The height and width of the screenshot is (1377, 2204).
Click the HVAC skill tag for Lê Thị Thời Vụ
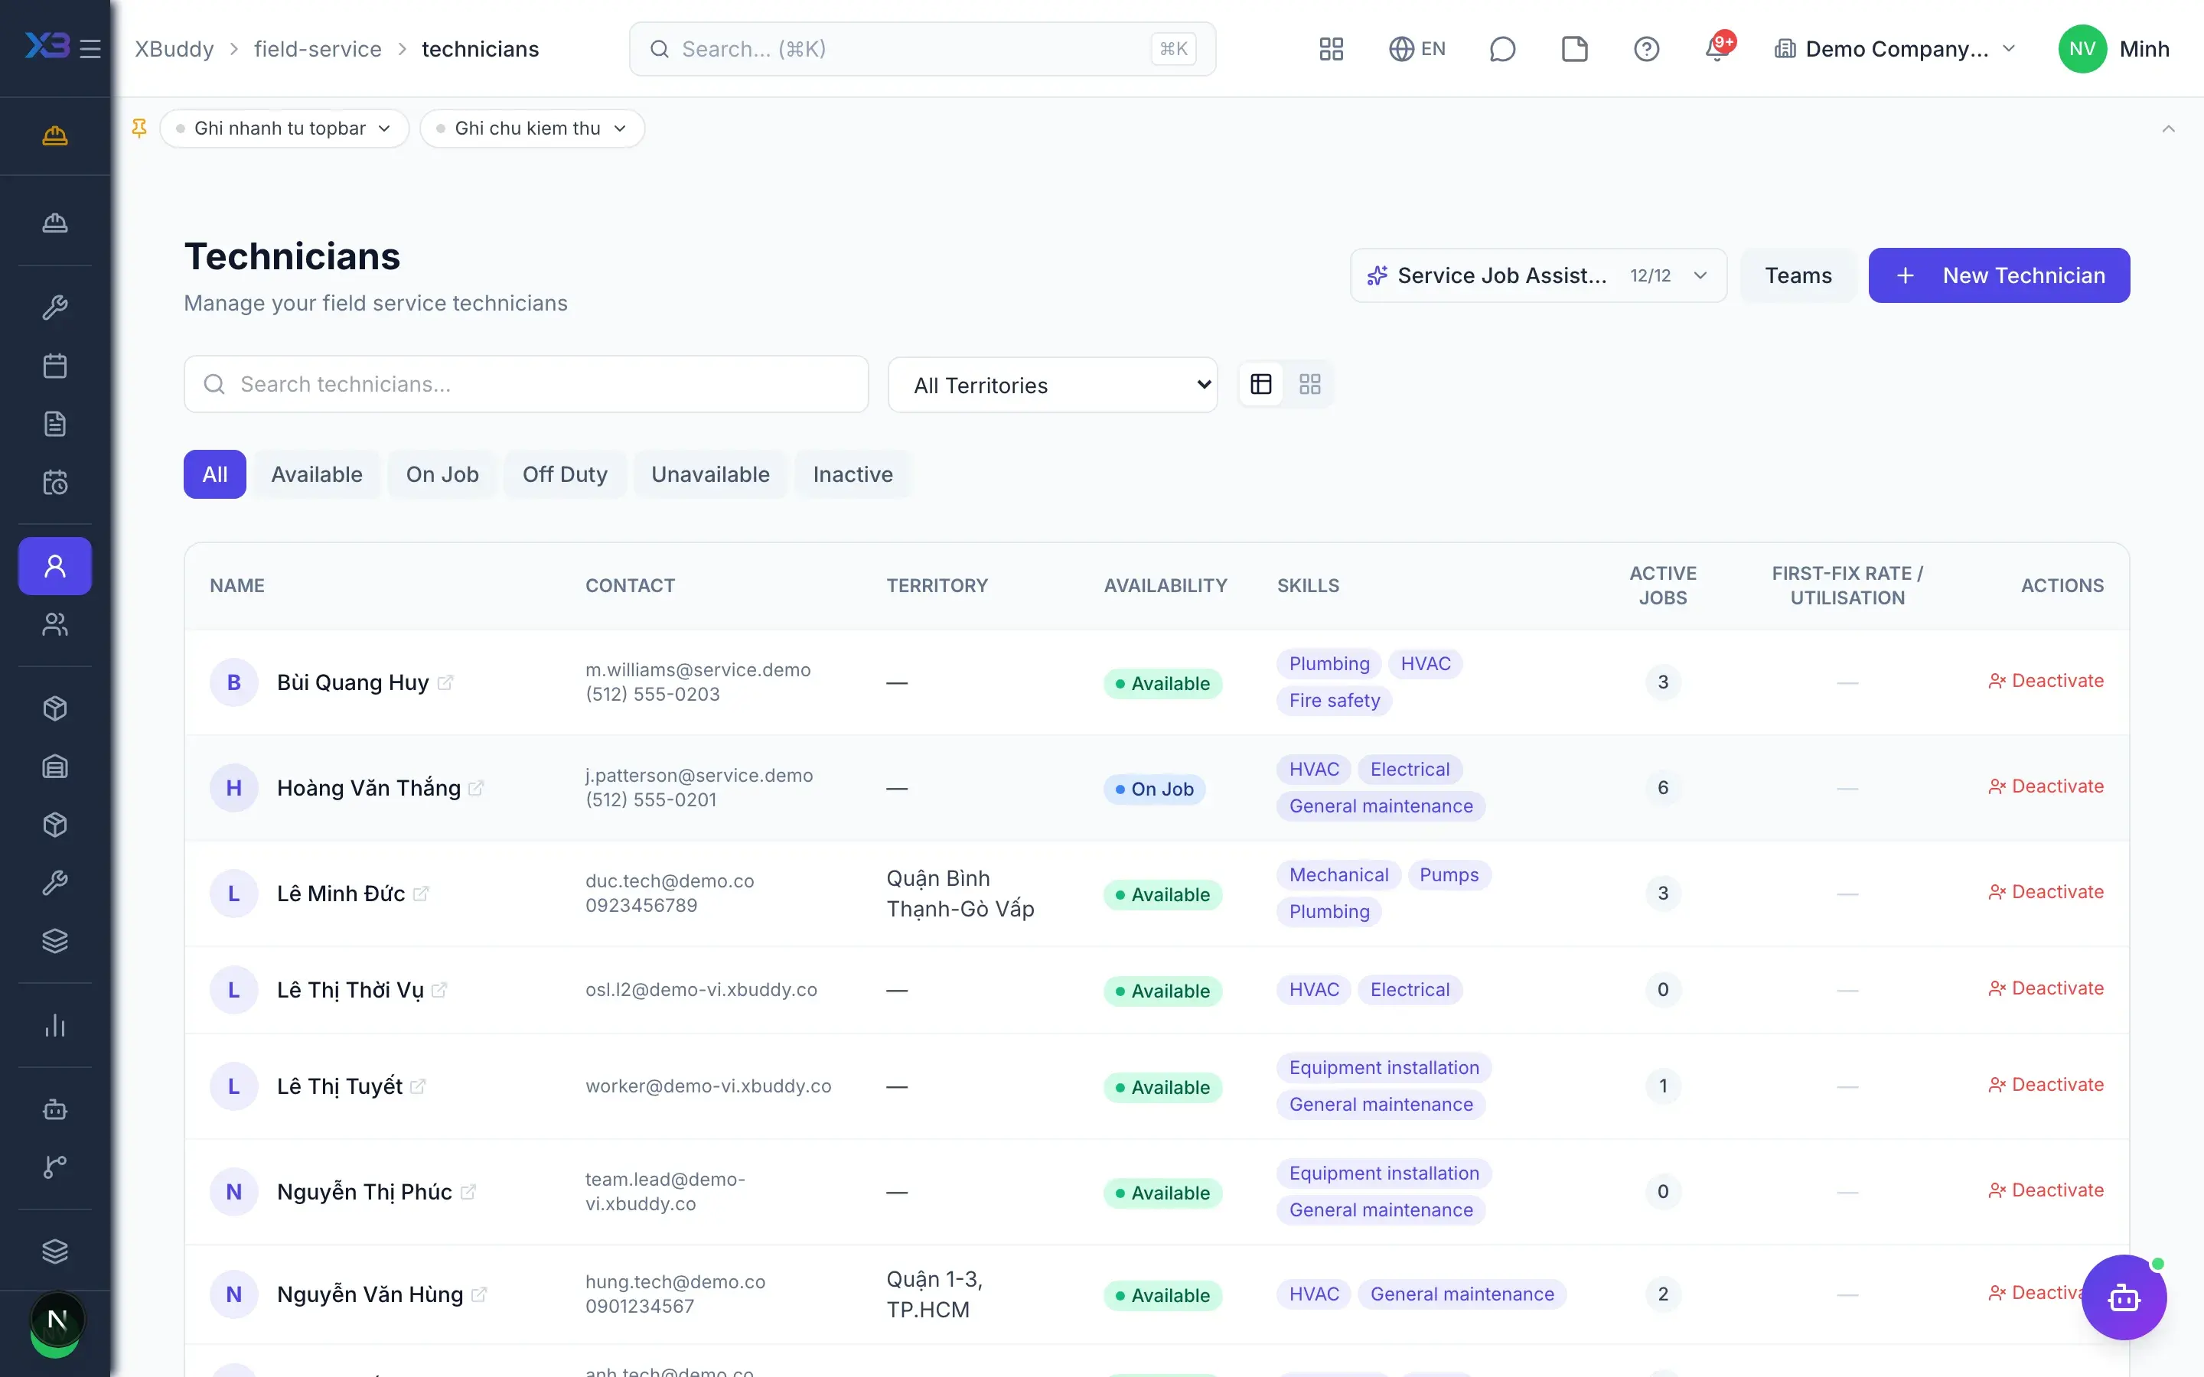click(x=1314, y=990)
